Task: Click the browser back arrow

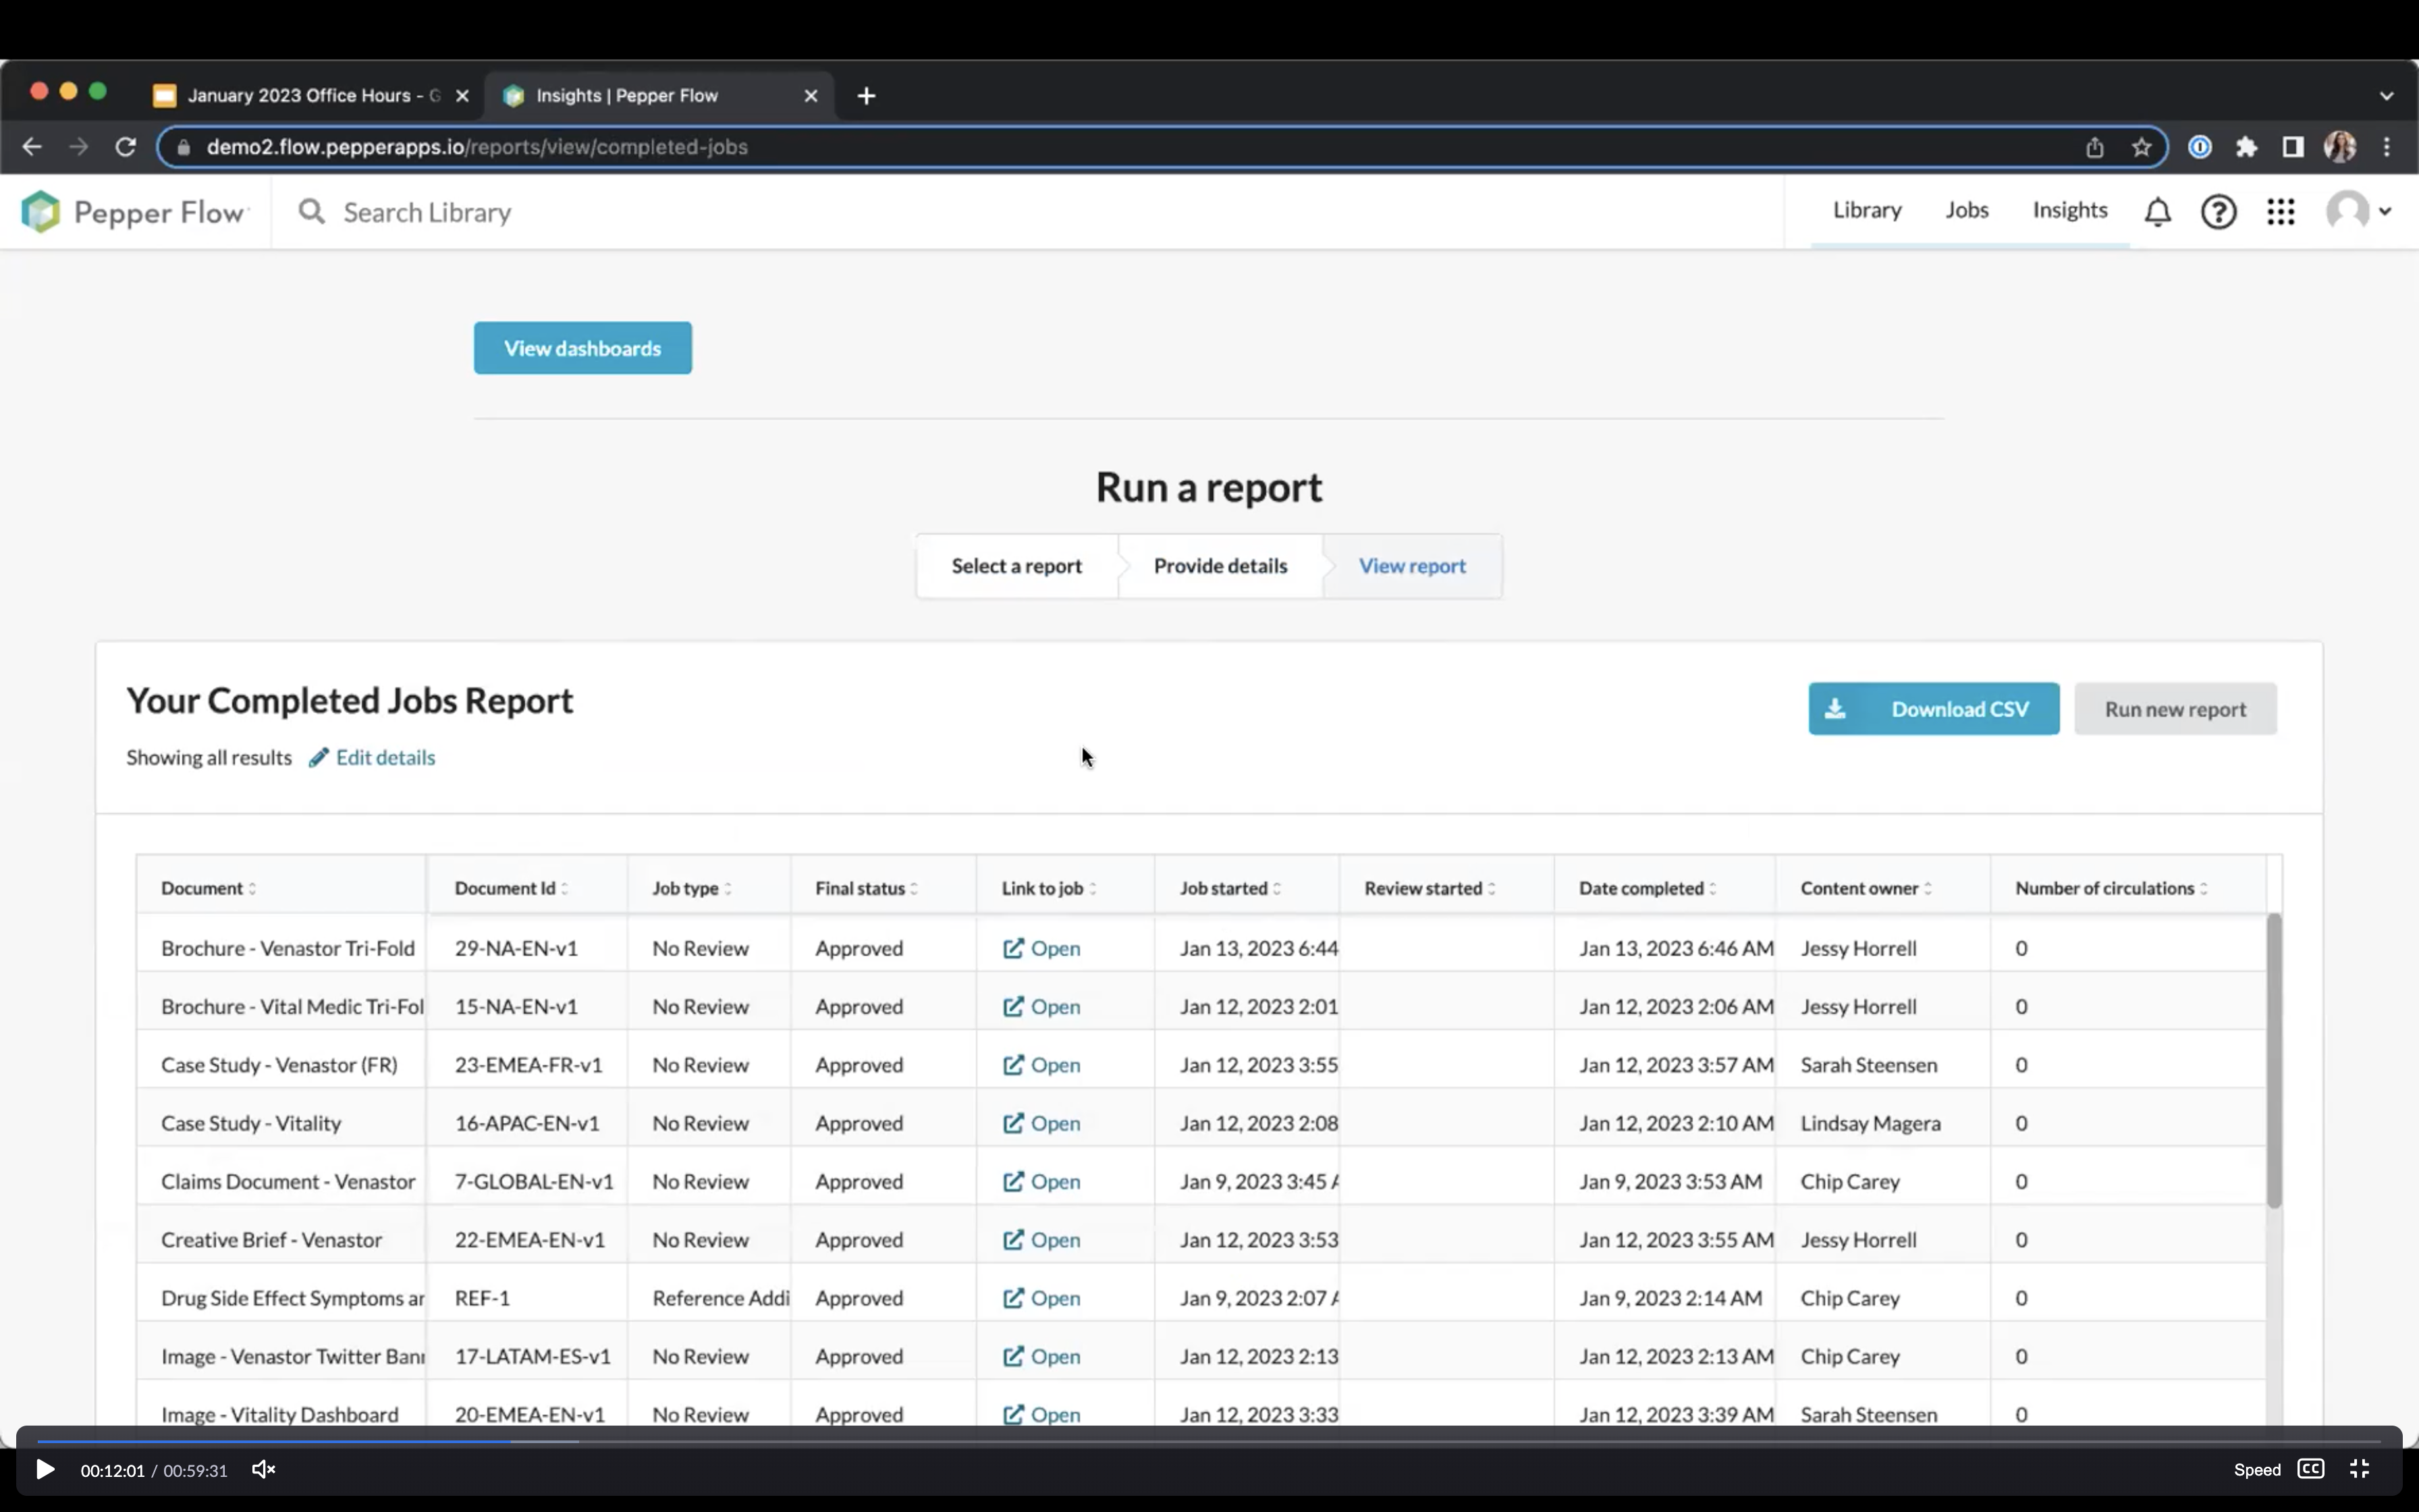Action: click(x=32, y=147)
